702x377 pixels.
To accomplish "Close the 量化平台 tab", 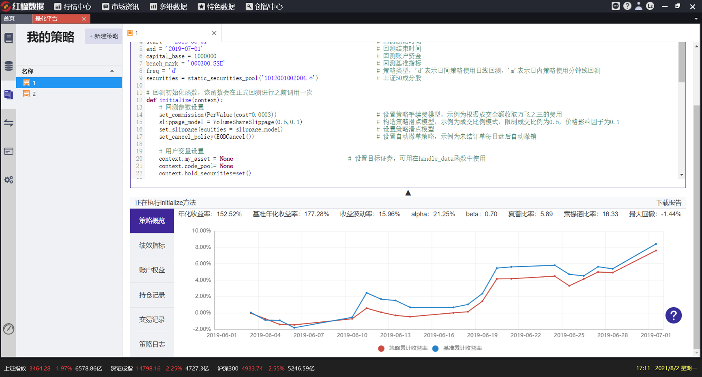I will (84, 19).
